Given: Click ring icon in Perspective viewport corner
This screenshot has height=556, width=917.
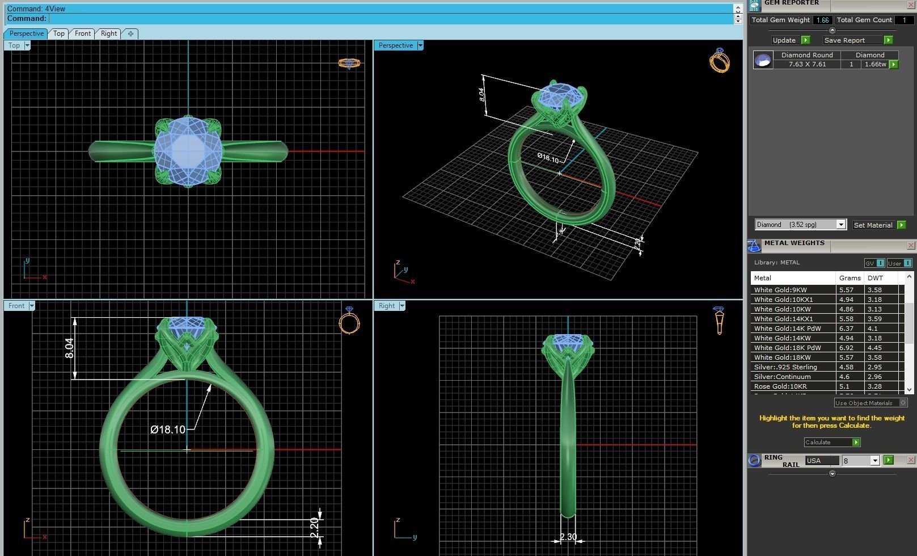Looking at the screenshot, I should click(x=719, y=60).
